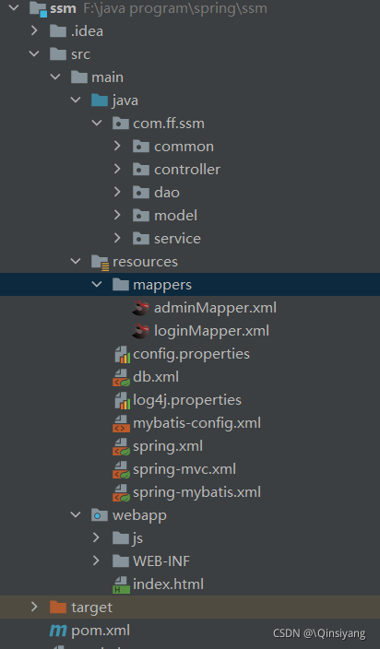Expand the WEB-INF folder arrow
The width and height of the screenshot is (380, 649).
[x=97, y=560]
